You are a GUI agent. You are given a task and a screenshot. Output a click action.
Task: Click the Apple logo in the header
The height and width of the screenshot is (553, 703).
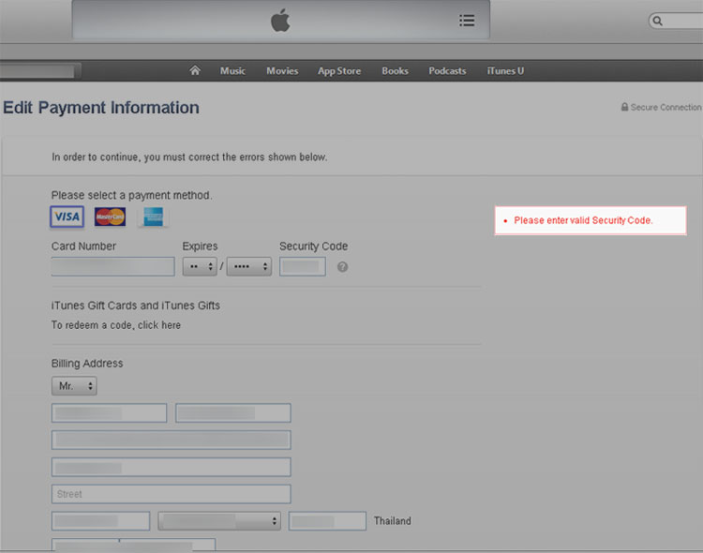click(280, 21)
